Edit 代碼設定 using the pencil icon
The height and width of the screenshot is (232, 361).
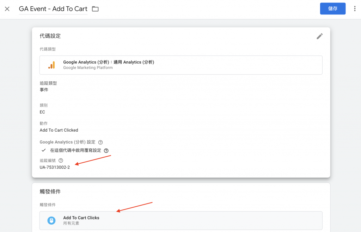[x=319, y=36]
